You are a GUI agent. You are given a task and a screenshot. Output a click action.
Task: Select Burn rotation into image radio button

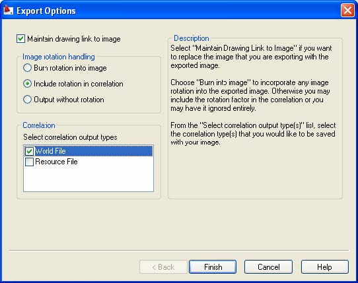point(27,68)
